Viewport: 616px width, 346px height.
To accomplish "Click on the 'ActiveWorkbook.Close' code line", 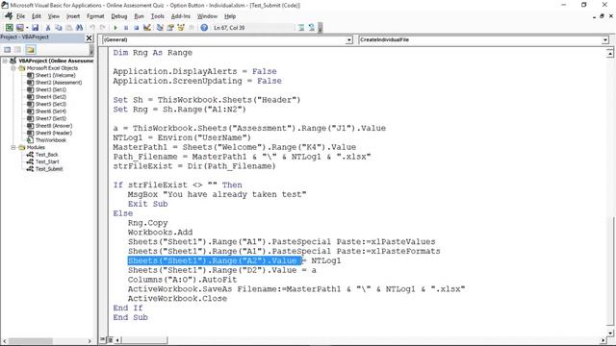I will [177, 299].
